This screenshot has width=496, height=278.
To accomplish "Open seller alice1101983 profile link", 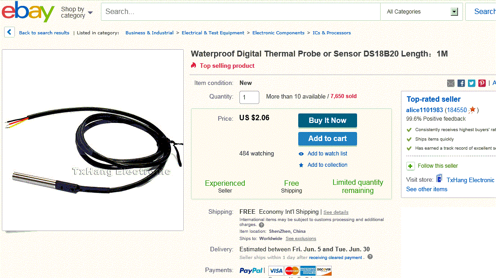I will (424, 110).
